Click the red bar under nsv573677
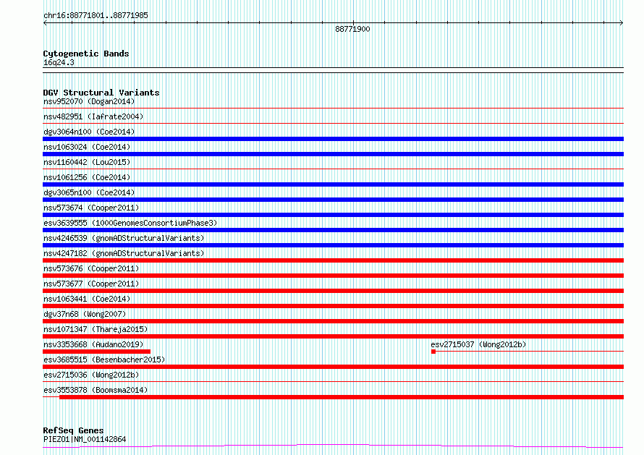Image resolution: width=644 pixels, height=455 pixels. click(x=333, y=291)
